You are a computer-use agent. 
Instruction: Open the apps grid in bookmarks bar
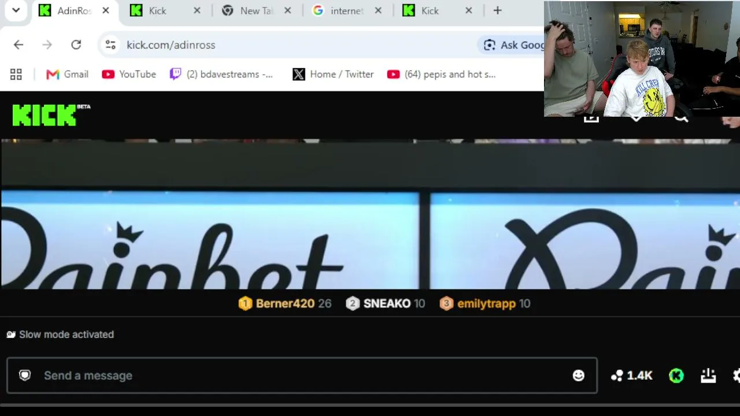16,74
